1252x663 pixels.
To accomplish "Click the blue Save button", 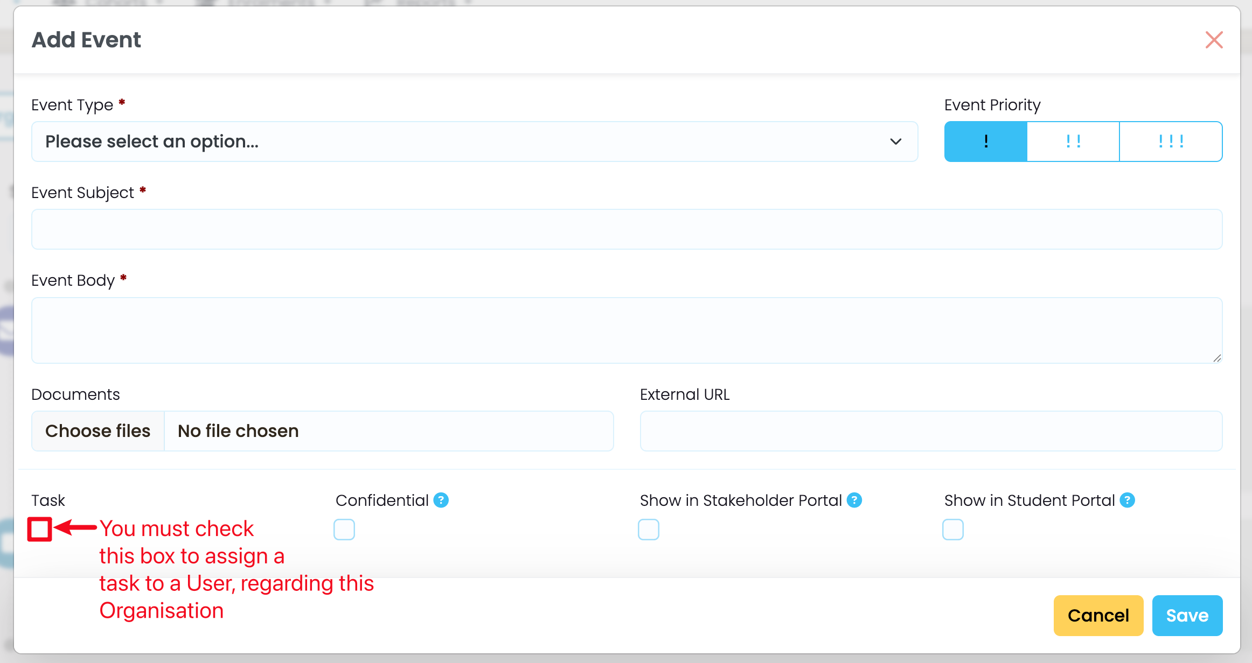I will (1187, 616).
